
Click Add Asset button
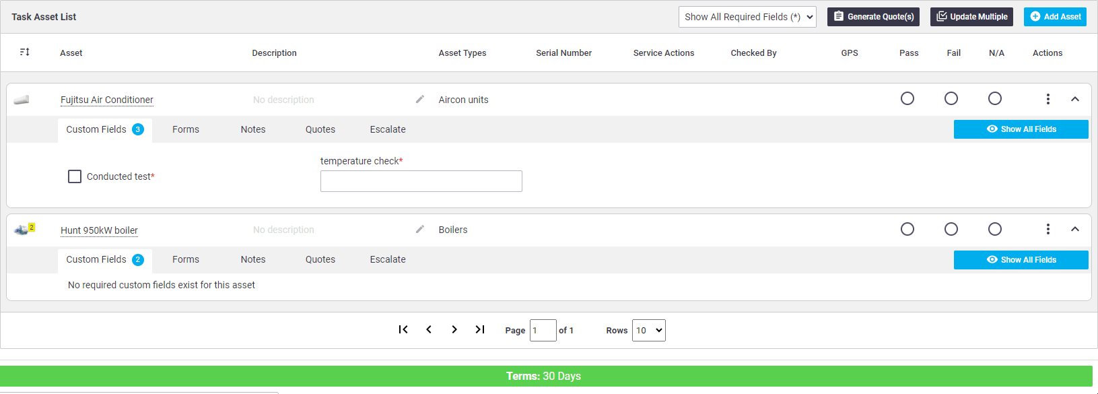click(x=1056, y=17)
